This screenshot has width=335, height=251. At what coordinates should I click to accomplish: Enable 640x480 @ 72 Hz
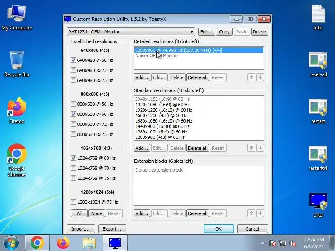(73, 70)
